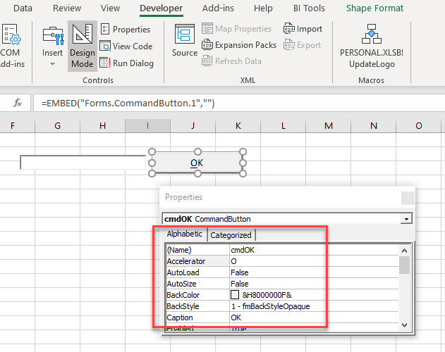Click Run Dialog button
The height and width of the screenshot is (352, 445).
(126, 63)
